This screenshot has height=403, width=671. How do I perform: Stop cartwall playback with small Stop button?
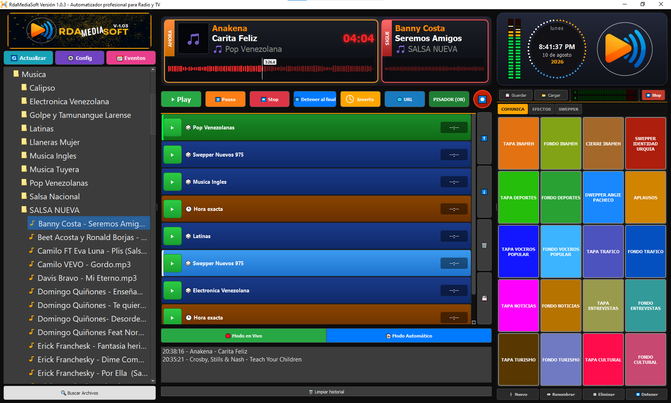click(653, 95)
